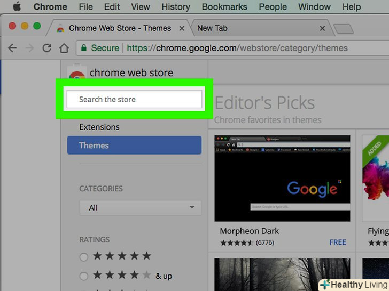This screenshot has width=389, height=291.
Task: Click the Chrome Web Store logo
Action: click(x=77, y=72)
